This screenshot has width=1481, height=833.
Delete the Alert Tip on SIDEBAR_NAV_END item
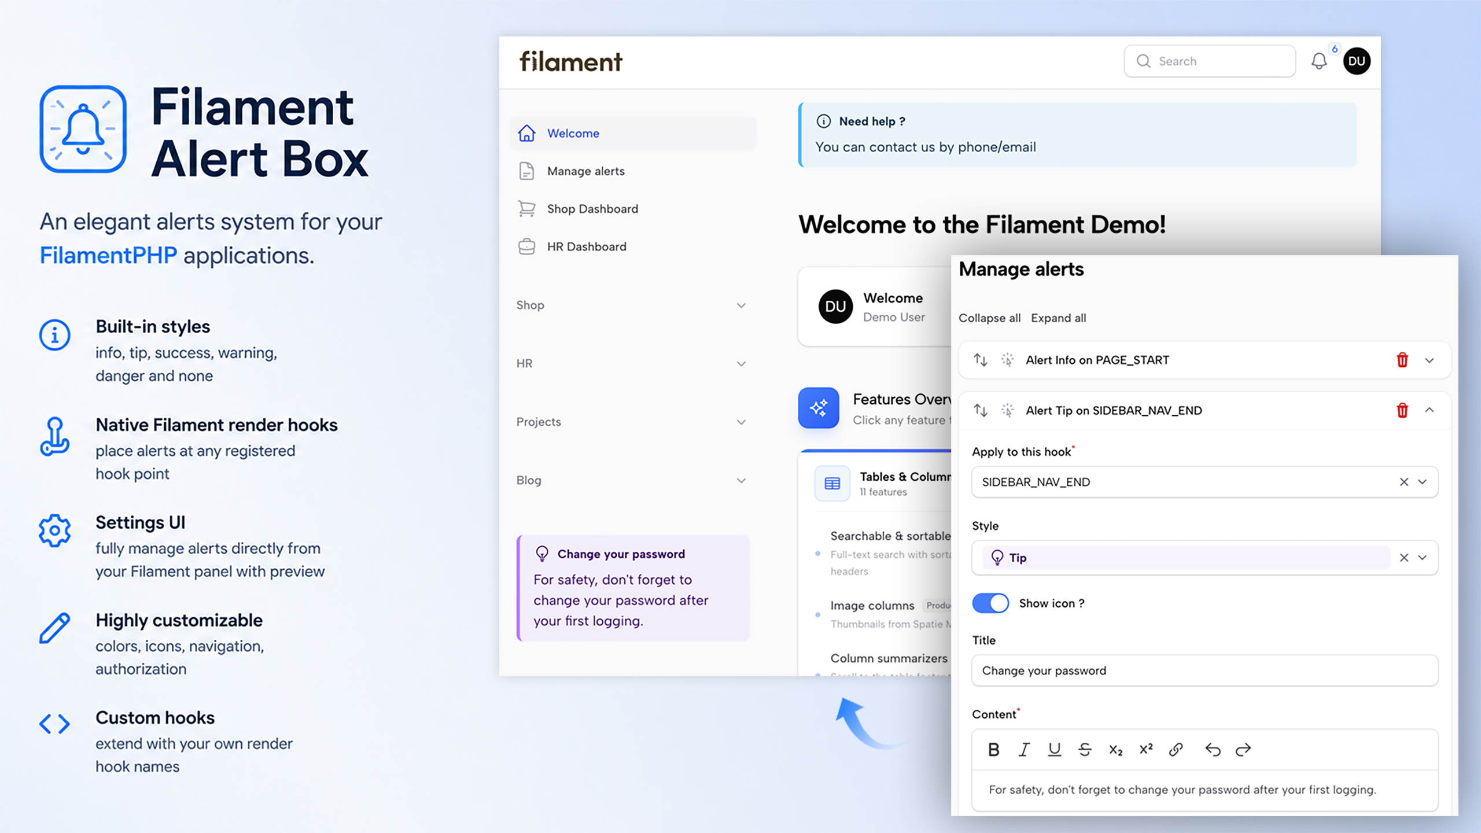[1402, 410]
